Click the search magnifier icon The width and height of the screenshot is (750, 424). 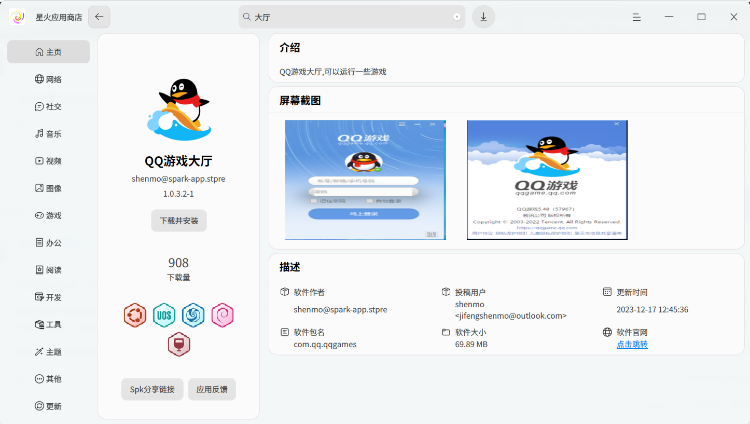pyautogui.click(x=247, y=17)
